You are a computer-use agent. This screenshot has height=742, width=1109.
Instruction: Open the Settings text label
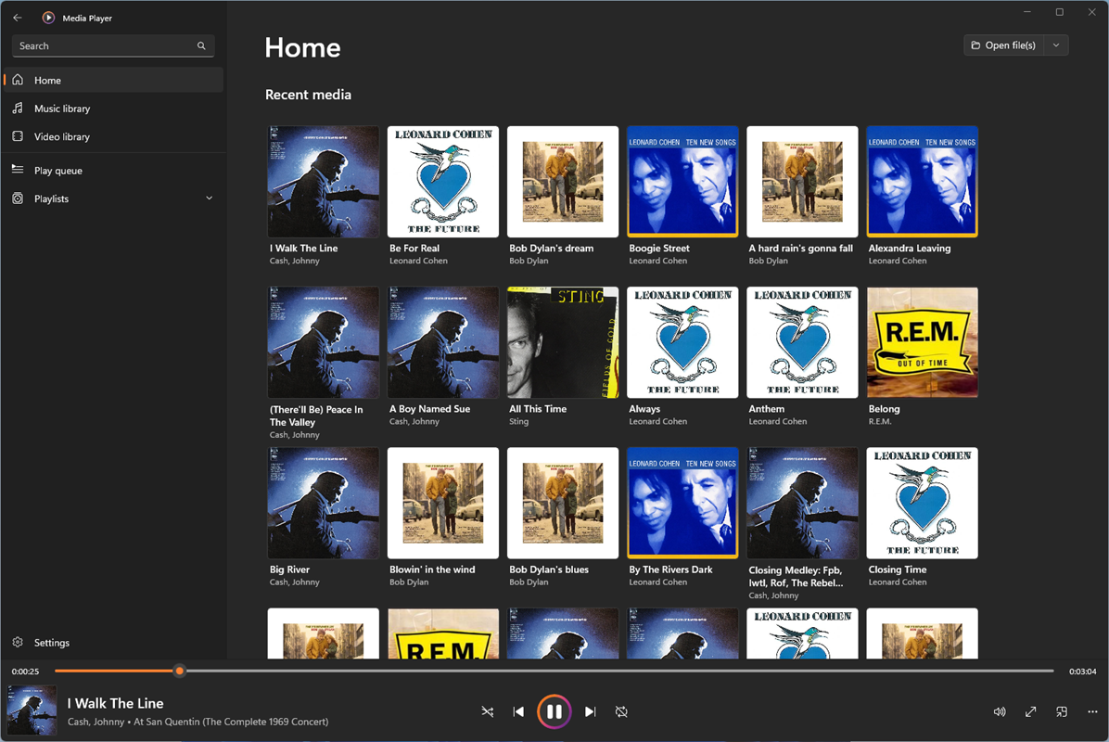click(x=52, y=642)
